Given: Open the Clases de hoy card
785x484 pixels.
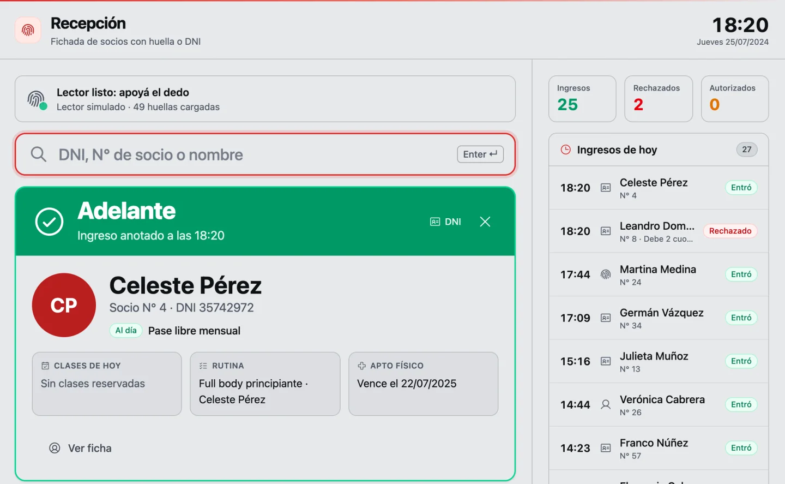Looking at the screenshot, I should [107, 384].
